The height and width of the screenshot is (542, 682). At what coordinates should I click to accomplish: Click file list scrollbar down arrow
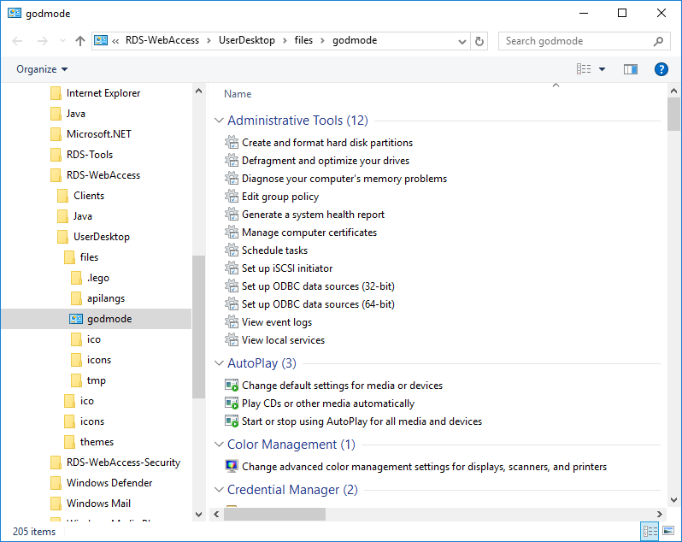coord(673,500)
